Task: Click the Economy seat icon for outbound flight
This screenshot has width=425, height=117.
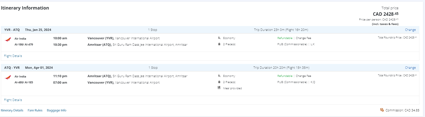Action: pos(219,38)
